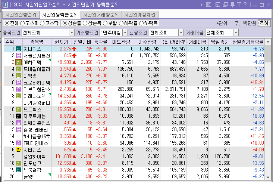273x182 pixels.
Task: Select the 하락률 radio button
Action: (x=121, y=23)
